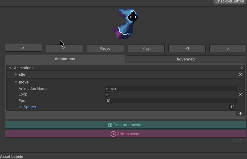Image resolution: width=247 pixels, height=159 pixels.
Task: Remove the idle animation with X icon
Action: [240, 75]
